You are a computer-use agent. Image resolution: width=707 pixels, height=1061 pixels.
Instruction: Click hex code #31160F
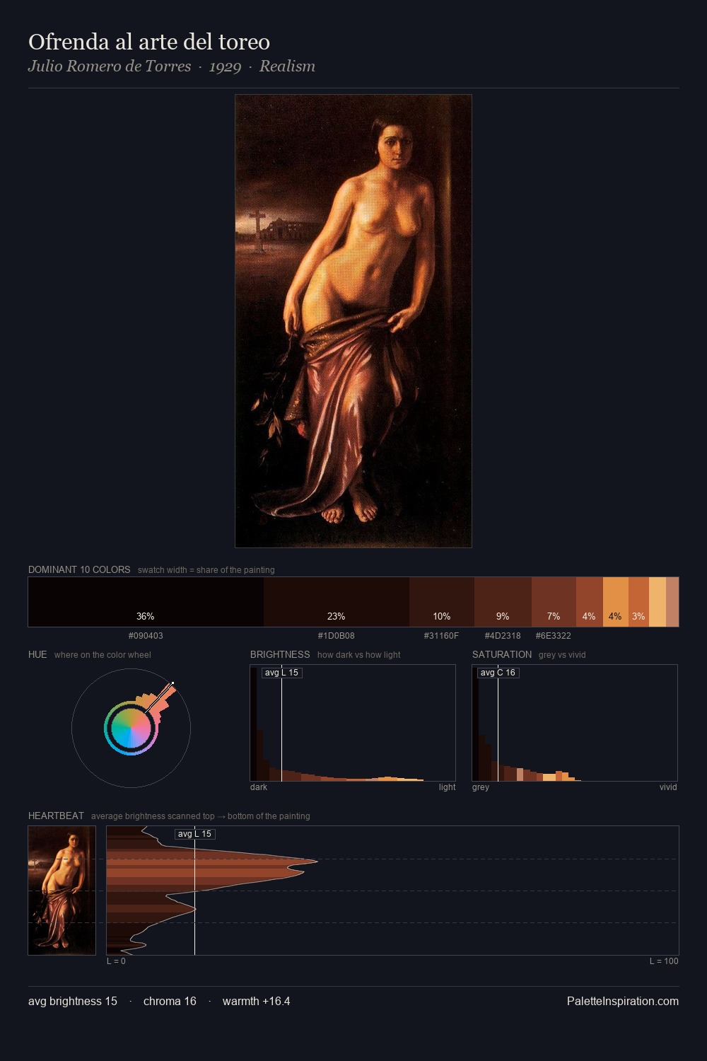442,636
